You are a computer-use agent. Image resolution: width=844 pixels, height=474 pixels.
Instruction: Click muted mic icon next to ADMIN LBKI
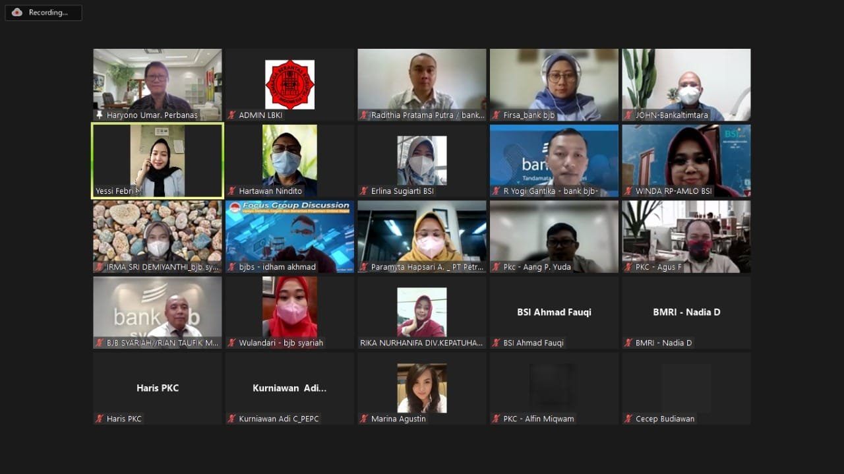pos(232,115)
